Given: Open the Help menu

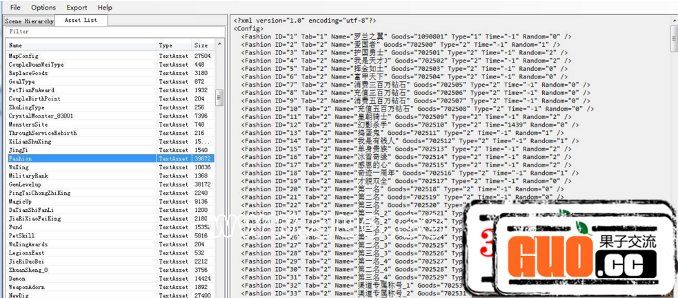Looking at the screenshot, I should pyautogui.click(x=105, y=8).
